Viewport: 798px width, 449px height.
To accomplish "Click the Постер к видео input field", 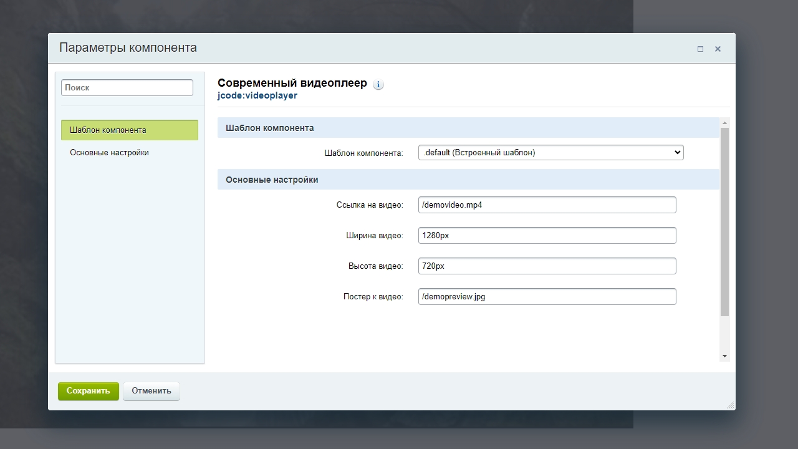I will coord(547,296).
